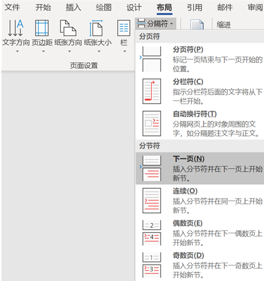Expand the arrow under 页边距

[44, 51]
